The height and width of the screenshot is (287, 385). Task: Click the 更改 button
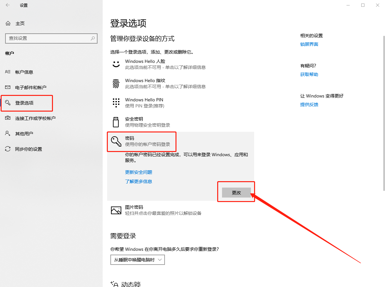(236, 192)
